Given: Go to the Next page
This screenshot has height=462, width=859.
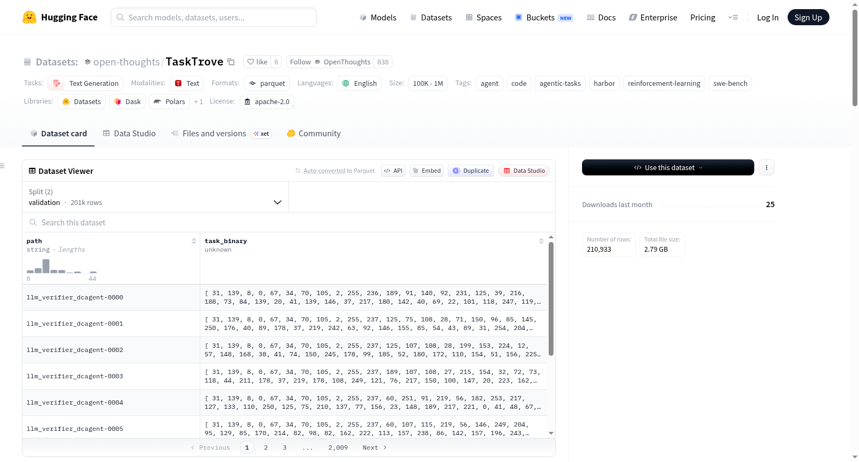Looking at the screenshot, I should pyautogui.click(x=375, y=448).
